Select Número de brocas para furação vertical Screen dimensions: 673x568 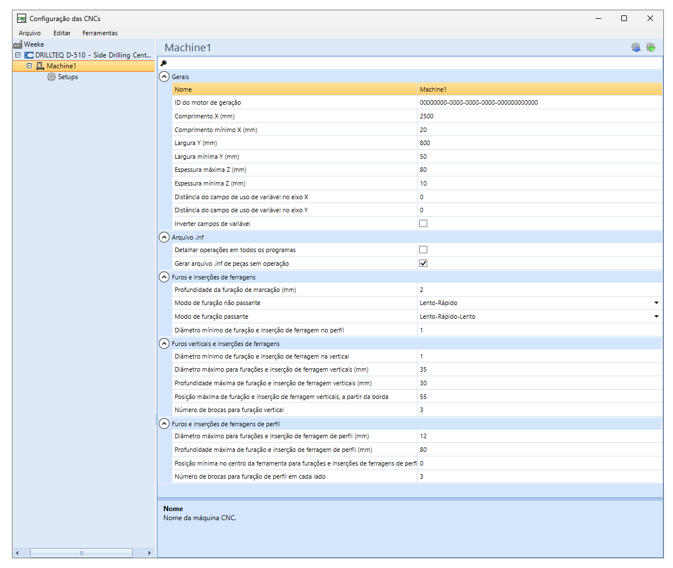[x=229, y=410]
